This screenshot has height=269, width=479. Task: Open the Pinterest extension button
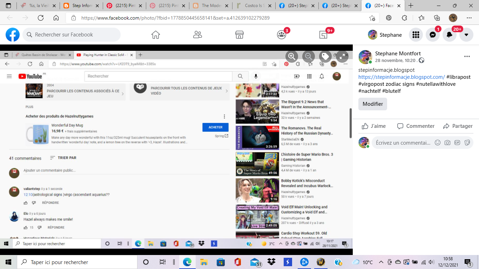(389, 18)
